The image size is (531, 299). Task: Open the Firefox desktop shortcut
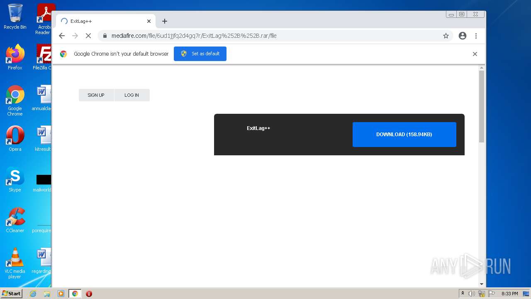(15, 57)
